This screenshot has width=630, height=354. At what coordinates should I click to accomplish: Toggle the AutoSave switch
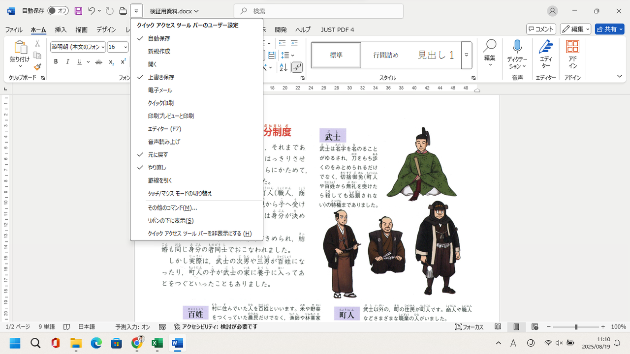point(58,11)
